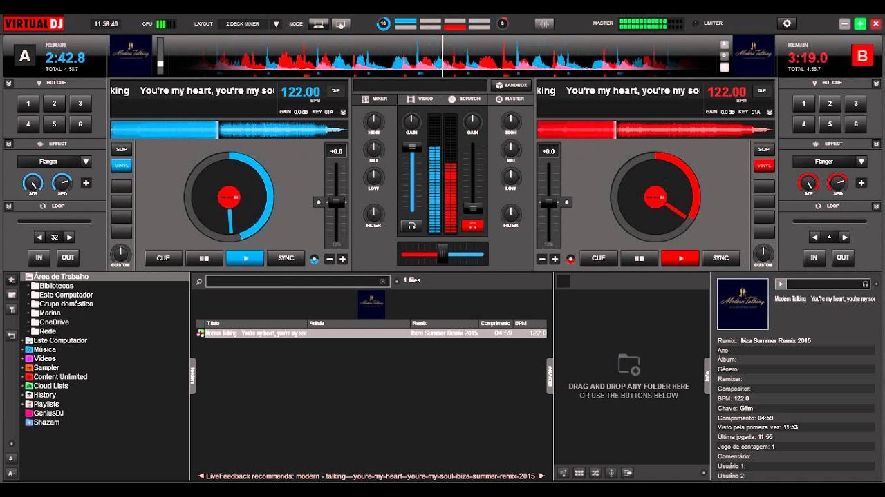Select the laptop mode icon
Screen dimensions: 885x497
pos(319,23)
